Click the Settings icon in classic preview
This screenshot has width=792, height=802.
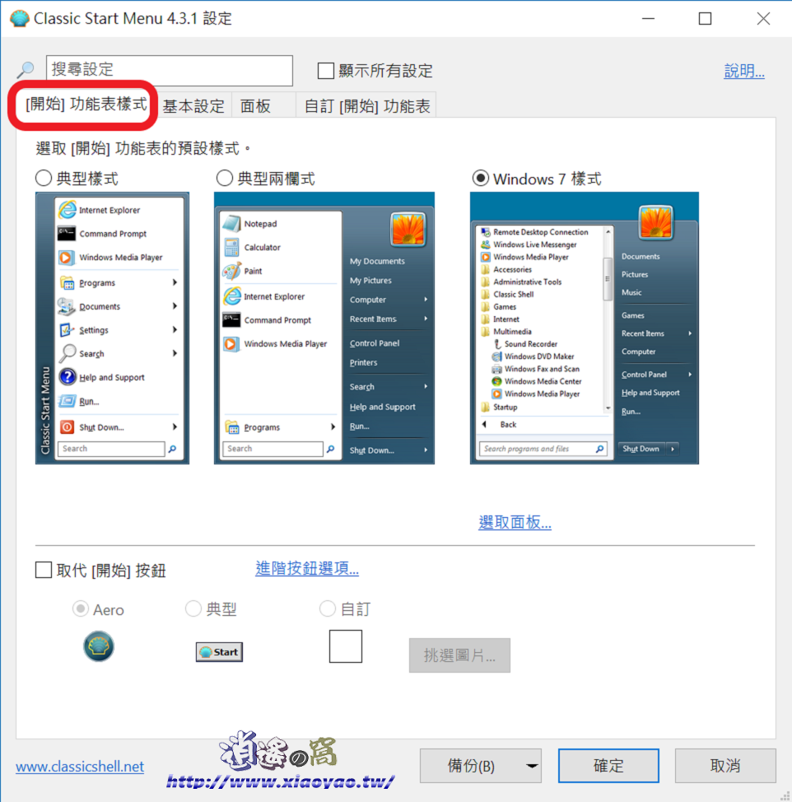(x=67, y=330)
